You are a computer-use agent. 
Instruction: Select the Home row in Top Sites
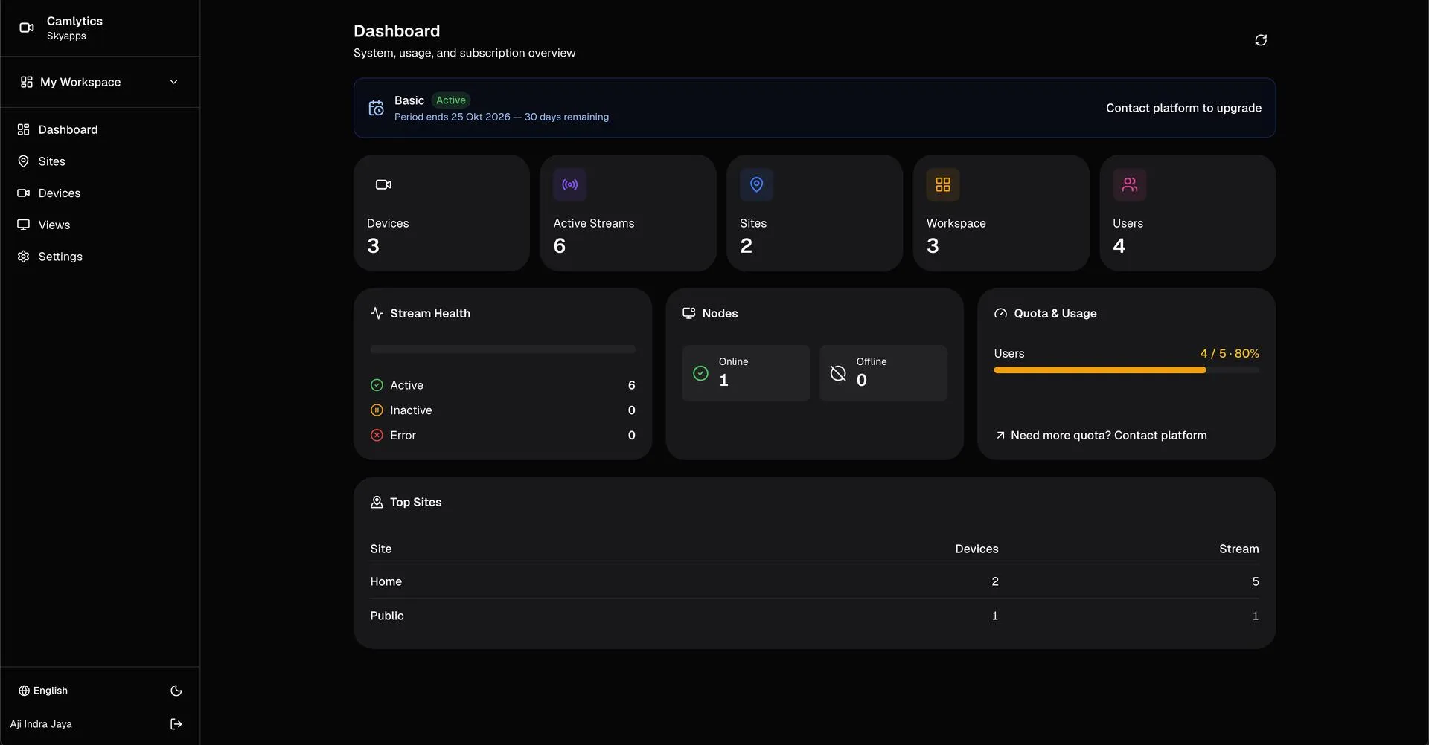pyautogui.click(x=814, y=581)
